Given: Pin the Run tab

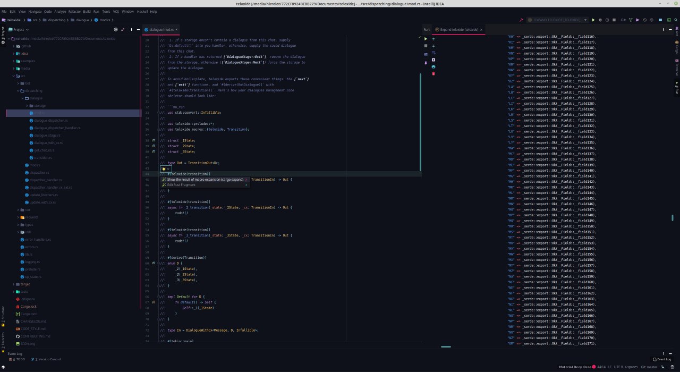Looking at the screenshot, I should point(426,63).
